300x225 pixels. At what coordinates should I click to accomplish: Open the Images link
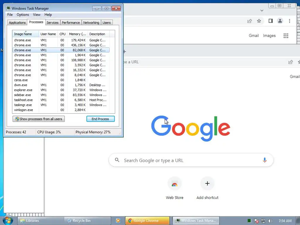[x=269, y=35]
